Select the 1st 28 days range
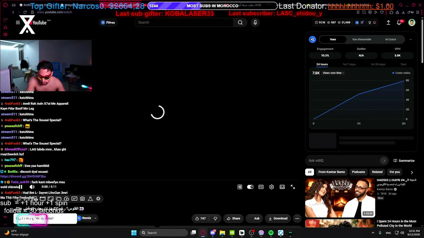 (378, 64)
